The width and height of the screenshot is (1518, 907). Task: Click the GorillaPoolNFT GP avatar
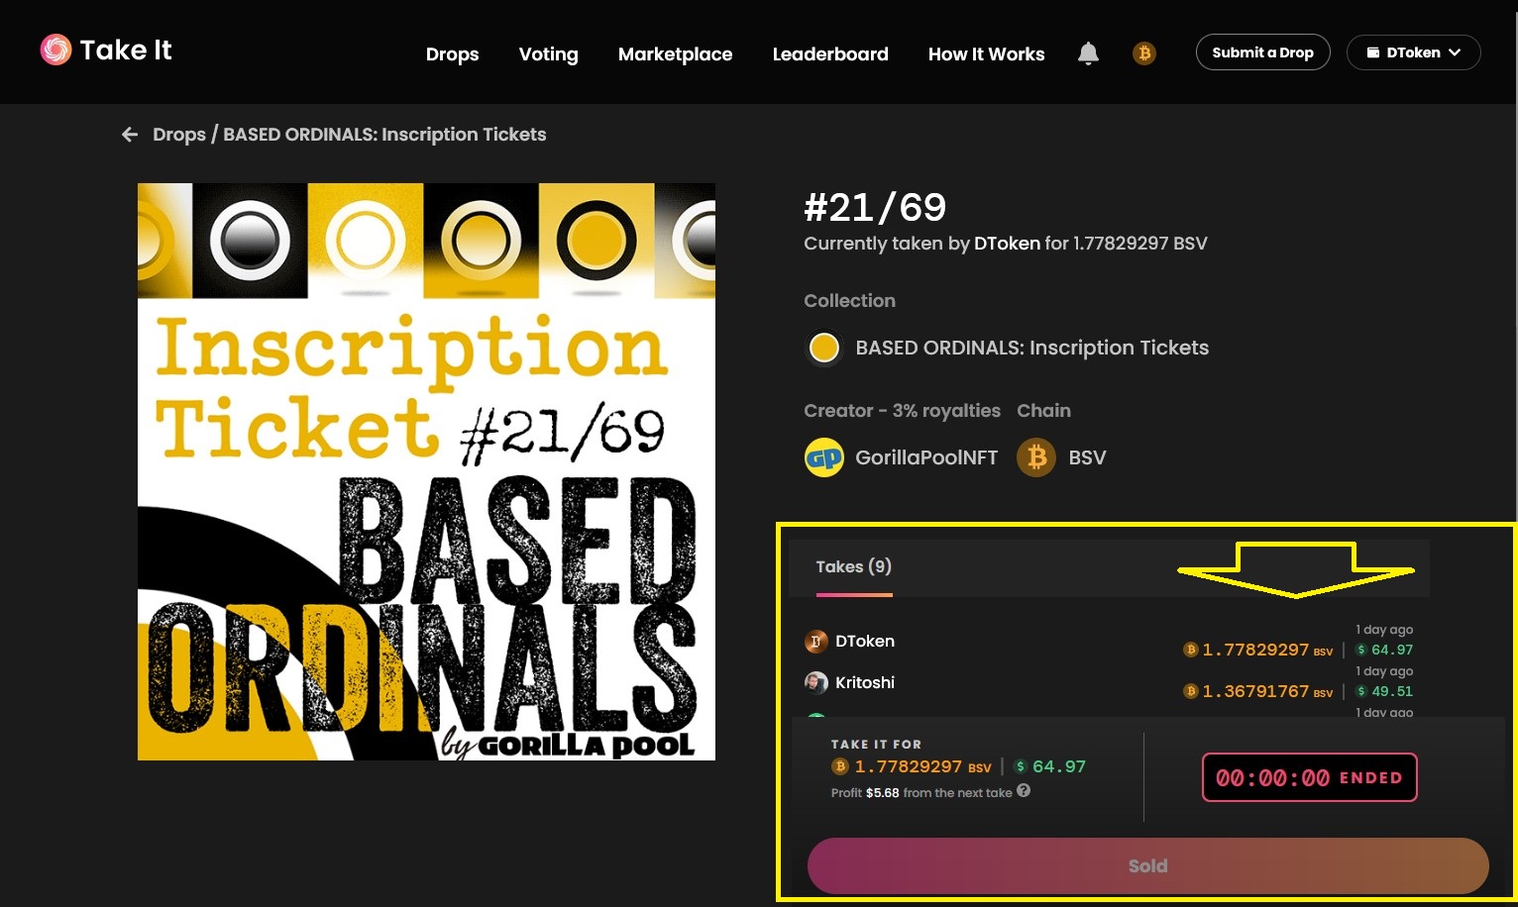(824, 457)
